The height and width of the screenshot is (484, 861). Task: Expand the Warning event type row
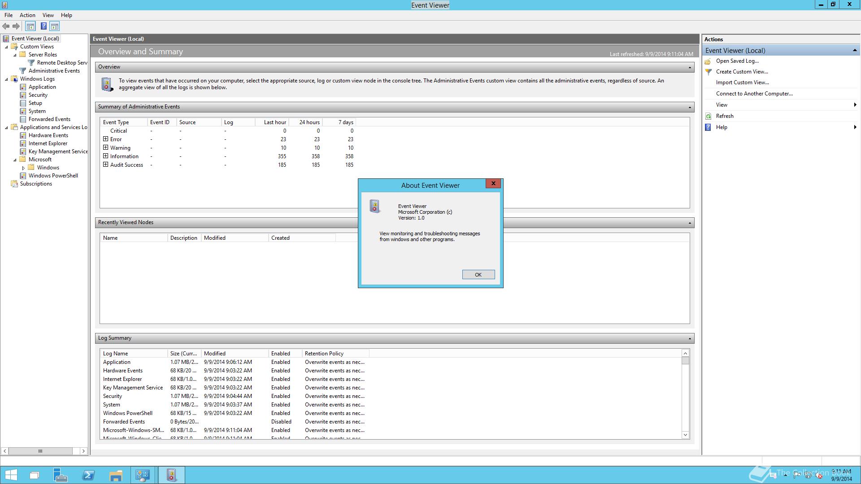pyautogui.click(x=106, y=147)
